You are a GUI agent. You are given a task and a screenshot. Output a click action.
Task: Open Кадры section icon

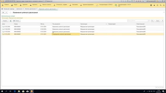[12, 5]
